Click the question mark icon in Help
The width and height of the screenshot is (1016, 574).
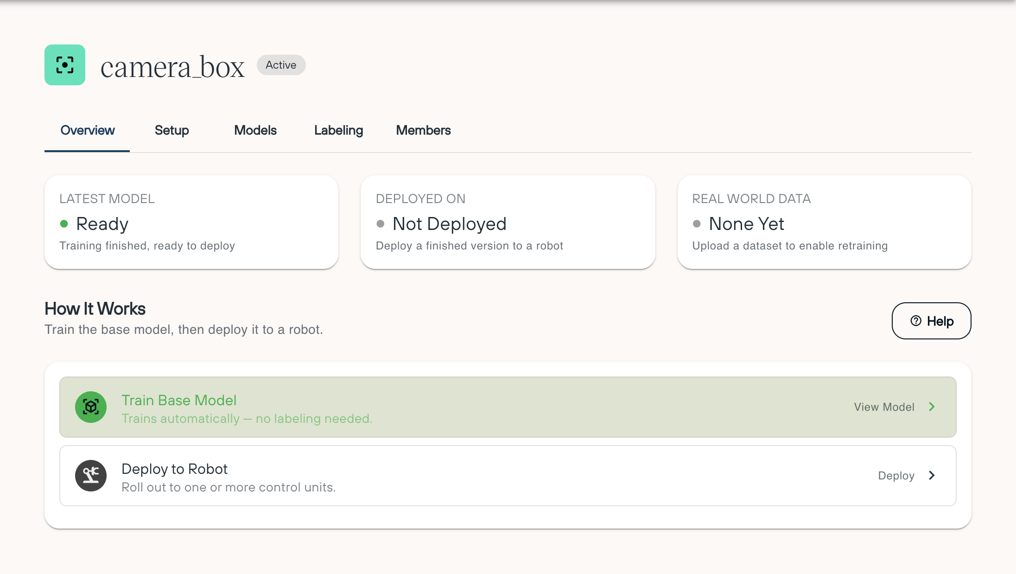tap(916, 321)
